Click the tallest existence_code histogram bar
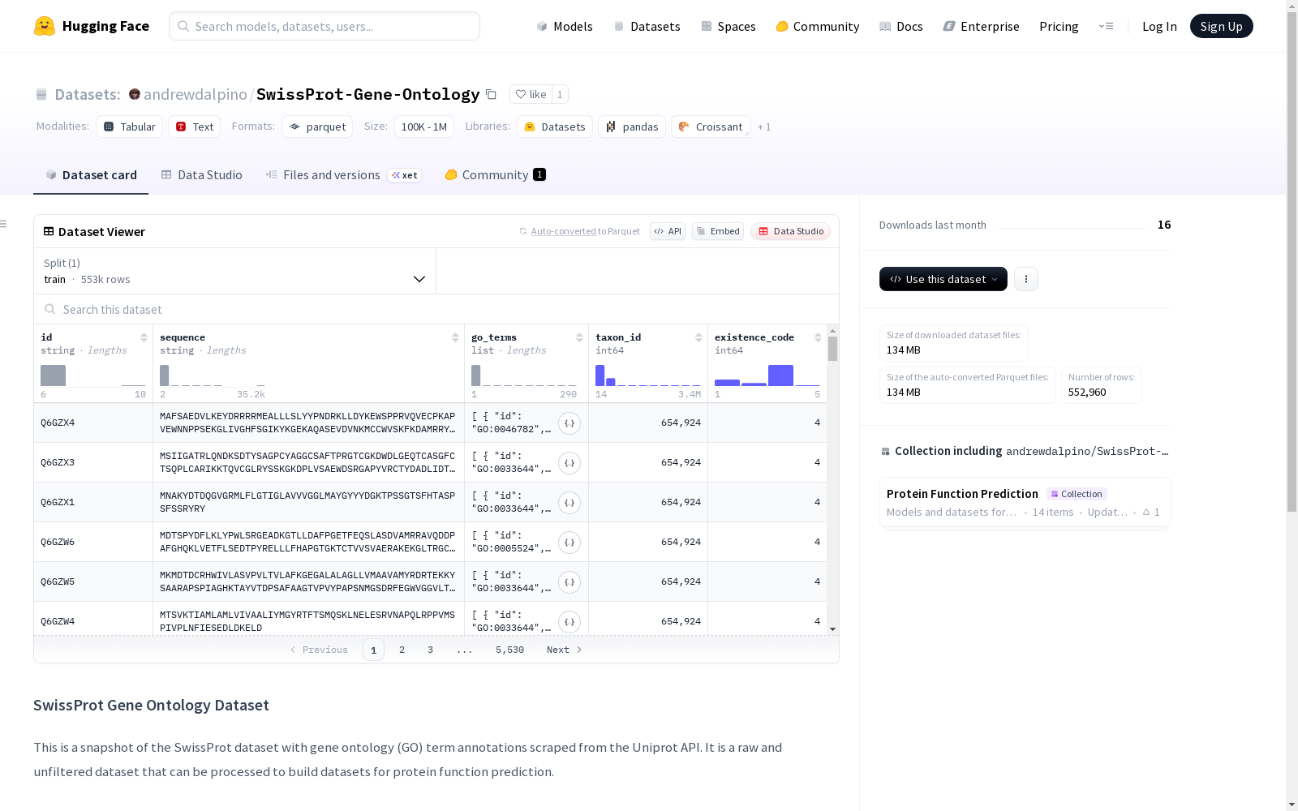This screenshot has height=811, width=1298. (780, 375)
